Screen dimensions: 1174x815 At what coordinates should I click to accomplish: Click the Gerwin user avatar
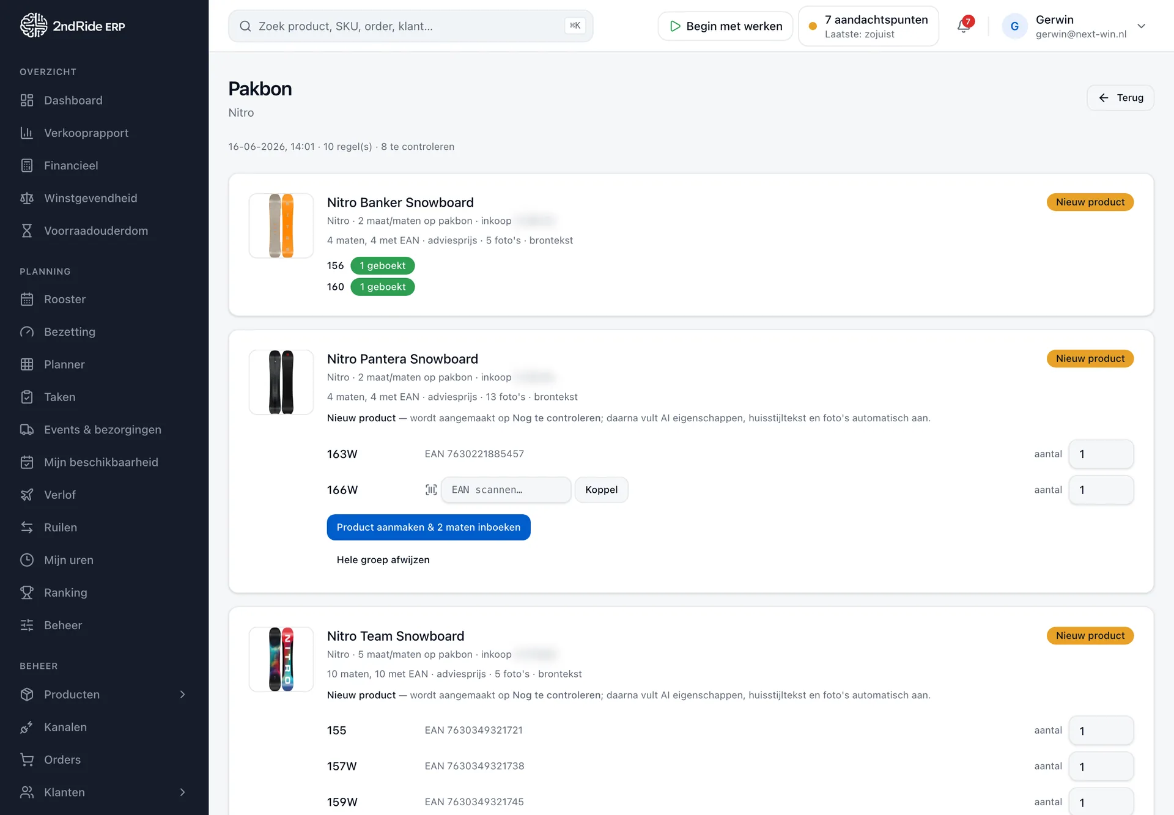click(1014, 26)
